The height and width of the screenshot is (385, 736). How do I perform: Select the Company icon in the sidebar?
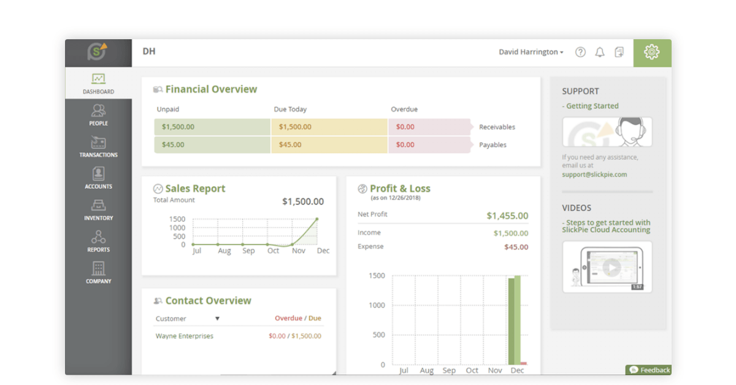click(x=98, y=273)
